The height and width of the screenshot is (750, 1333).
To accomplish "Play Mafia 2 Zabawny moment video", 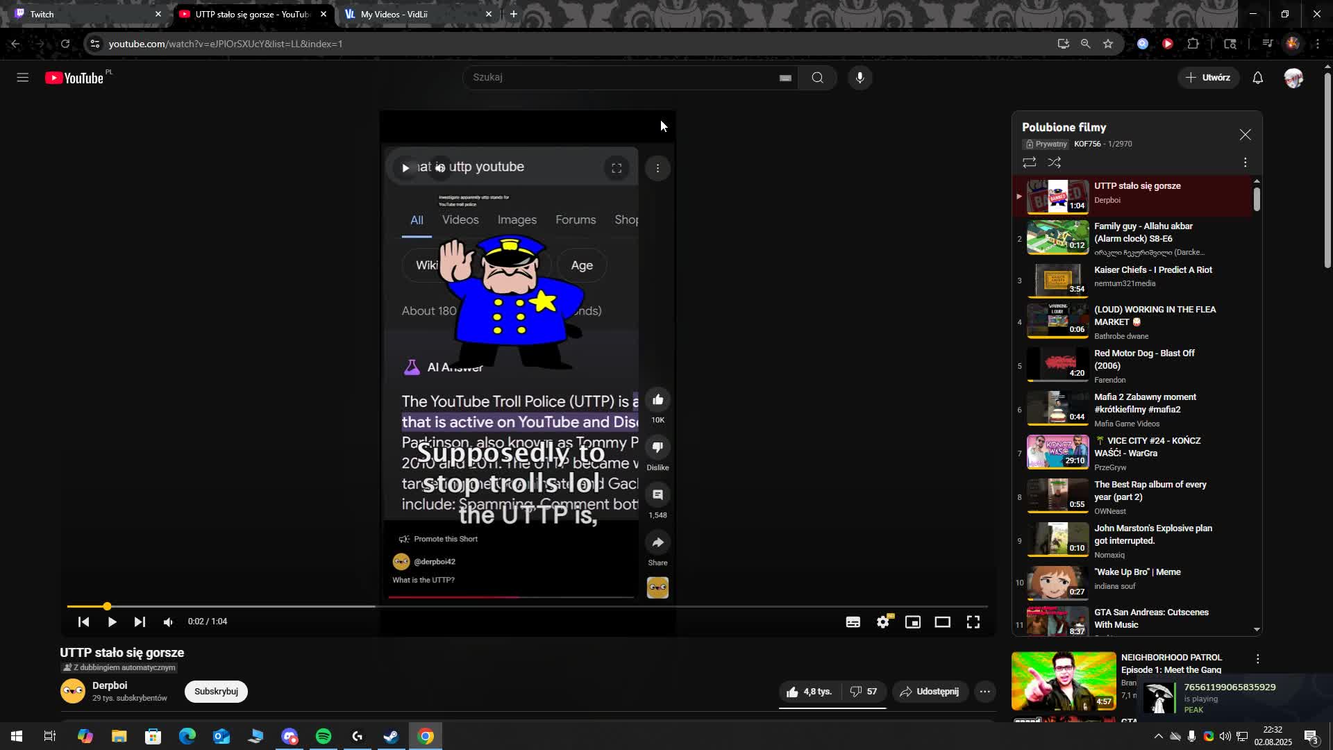I will (1137, 409).
